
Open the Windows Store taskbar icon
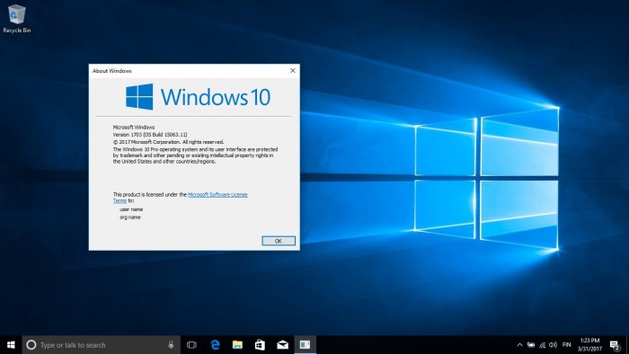coord(260,345)
